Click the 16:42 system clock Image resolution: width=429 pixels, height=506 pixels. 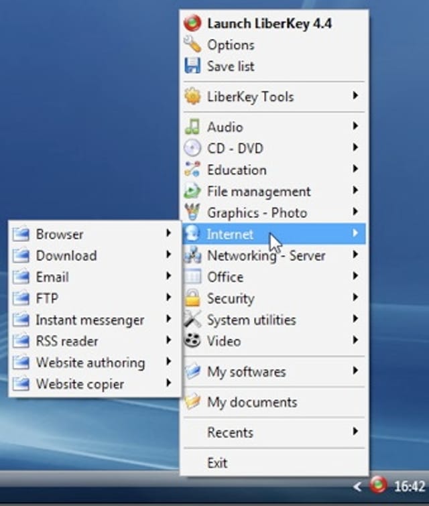point(410,486)
